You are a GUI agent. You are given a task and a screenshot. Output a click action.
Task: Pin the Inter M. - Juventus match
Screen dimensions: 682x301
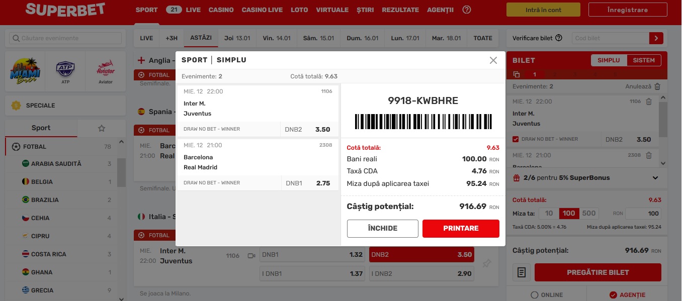[486, 263]
